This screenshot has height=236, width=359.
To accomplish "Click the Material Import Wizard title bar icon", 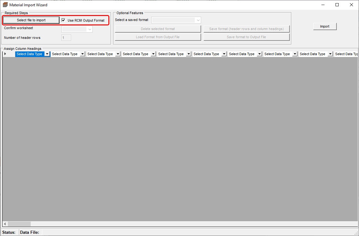I will 4,5.
